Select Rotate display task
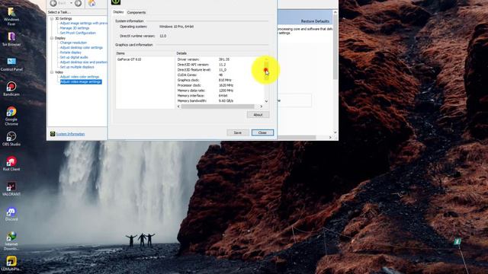This screenshot has height=274, width=488. click(x=71, y=53)
